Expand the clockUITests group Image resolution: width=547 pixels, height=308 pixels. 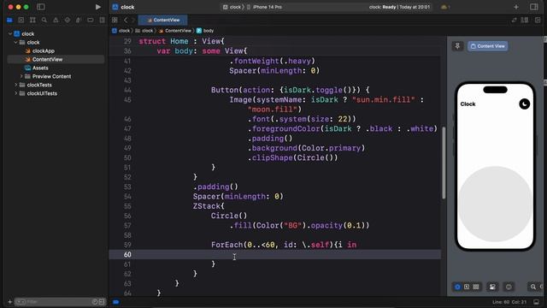click(x=15, y=93)
